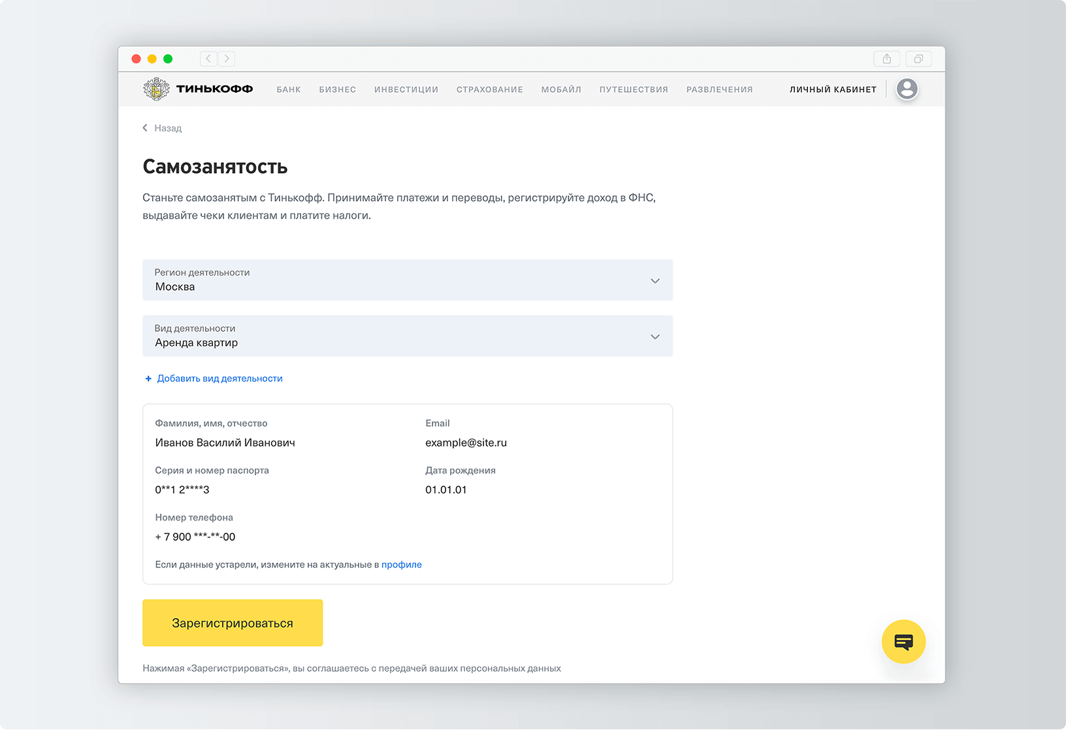
Task: Click the Номер телефона label
Action: [194, 517]
